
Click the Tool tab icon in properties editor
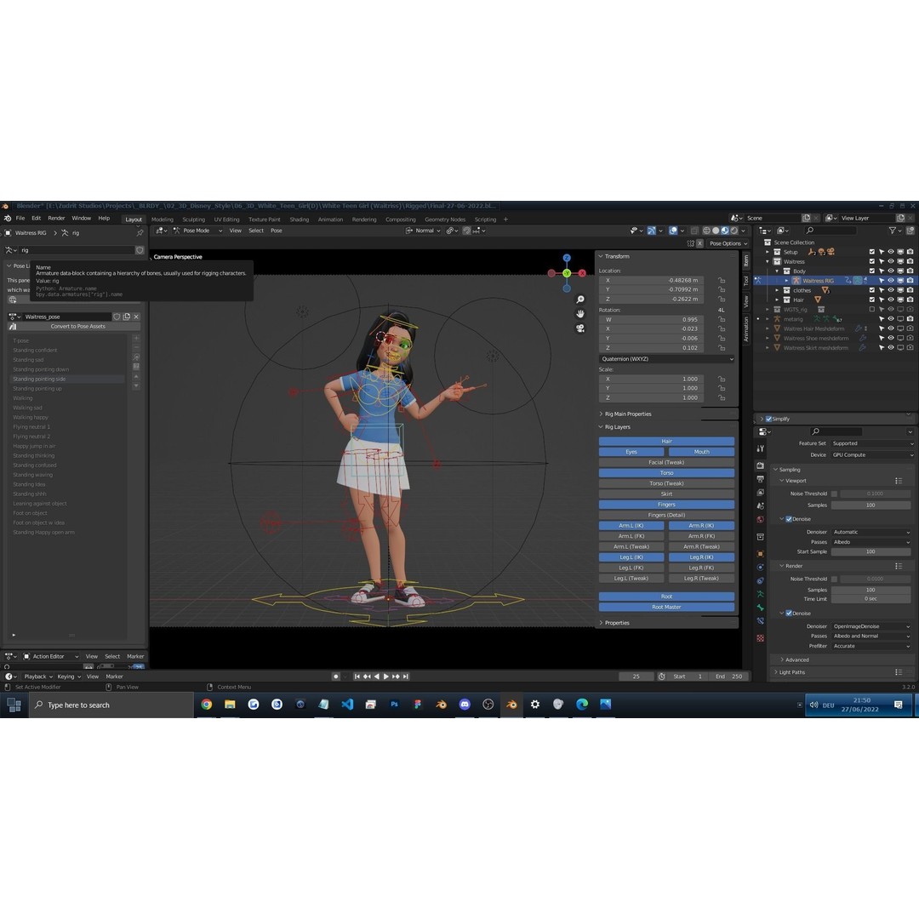point(760,448)
